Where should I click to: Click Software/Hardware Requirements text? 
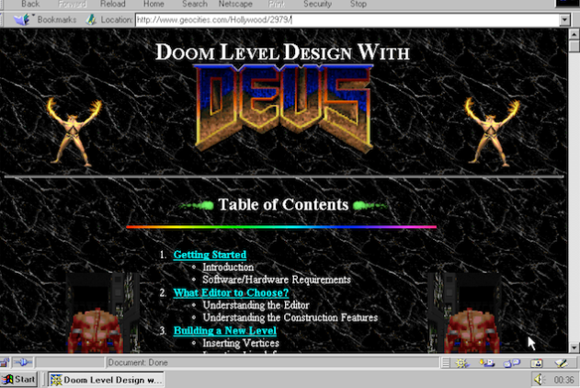coord(277,280)
